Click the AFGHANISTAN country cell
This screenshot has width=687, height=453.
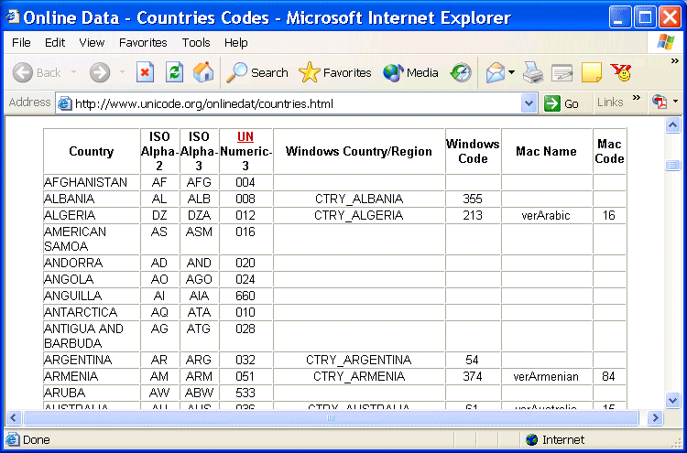point(92,182)
